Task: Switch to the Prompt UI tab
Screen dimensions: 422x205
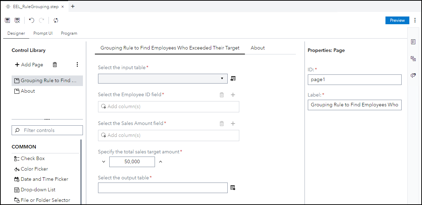Action: pyautogui.click(x=43, y=33)
